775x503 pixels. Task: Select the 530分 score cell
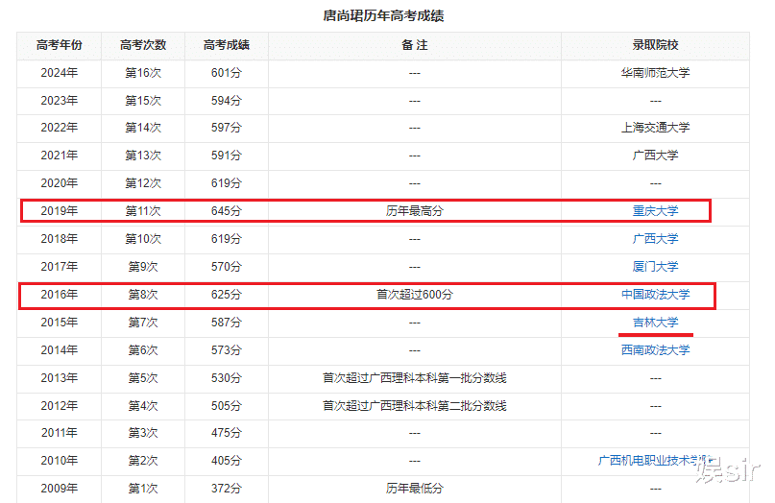pos(227,378)
